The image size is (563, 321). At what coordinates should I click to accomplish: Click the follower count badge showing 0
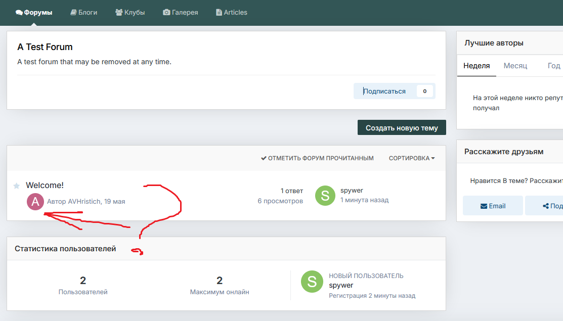tap(425, 91)
